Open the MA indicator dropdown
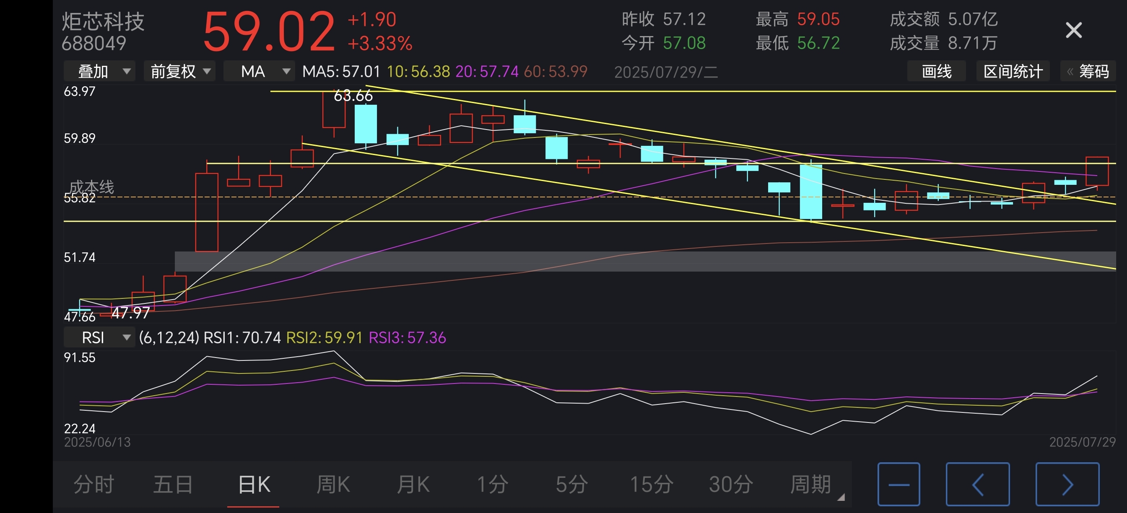Screen dimensions: 1127x513 (259, 71)
